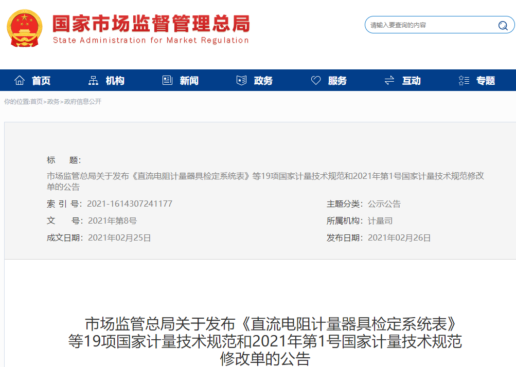Click the search magnifier icon
This screenshot has width=516, height=367.
[503, 25]
